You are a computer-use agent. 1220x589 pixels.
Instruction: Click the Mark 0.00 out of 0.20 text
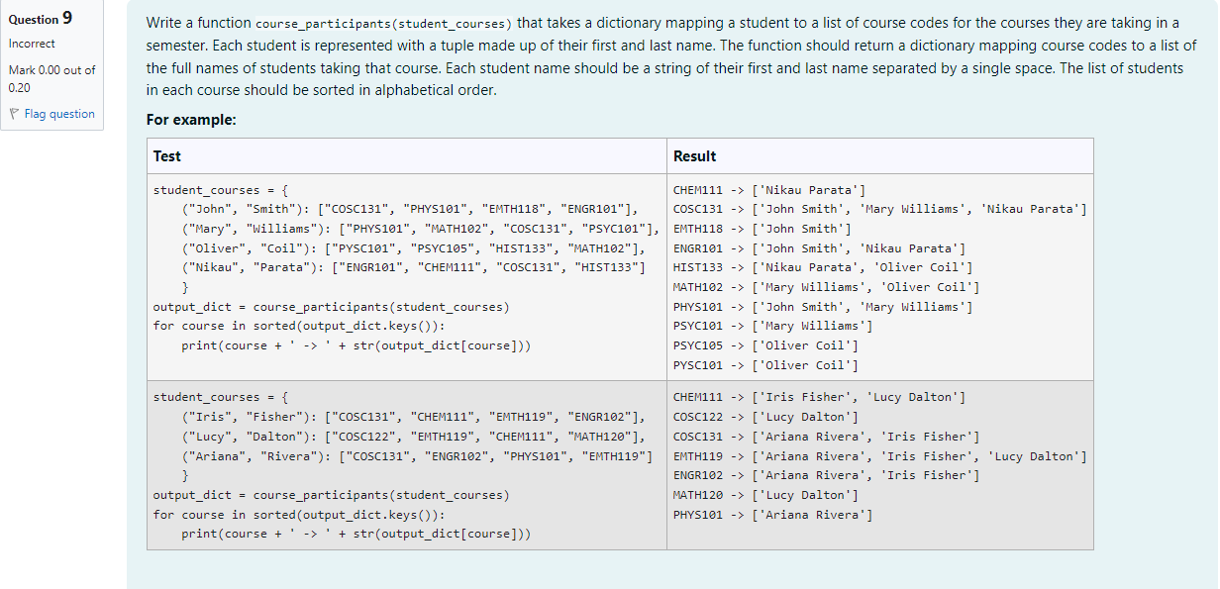pos(51,79)
